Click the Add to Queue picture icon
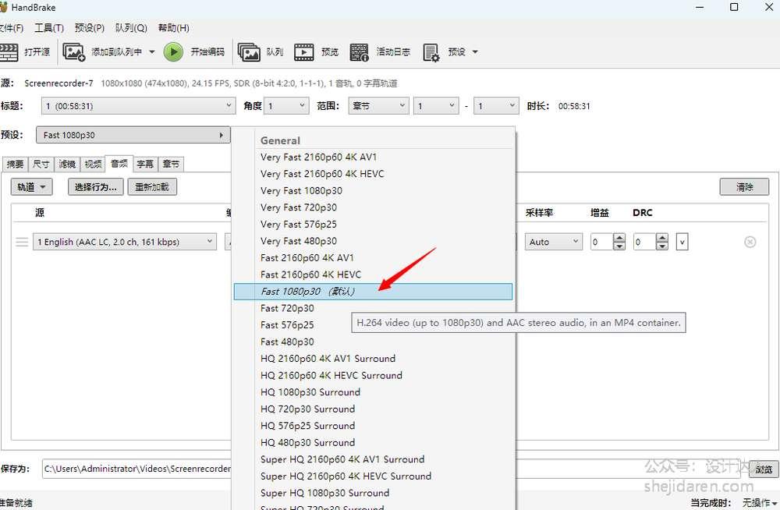The image size is (780, 510). pyautogui.click(x=73, y=51)
